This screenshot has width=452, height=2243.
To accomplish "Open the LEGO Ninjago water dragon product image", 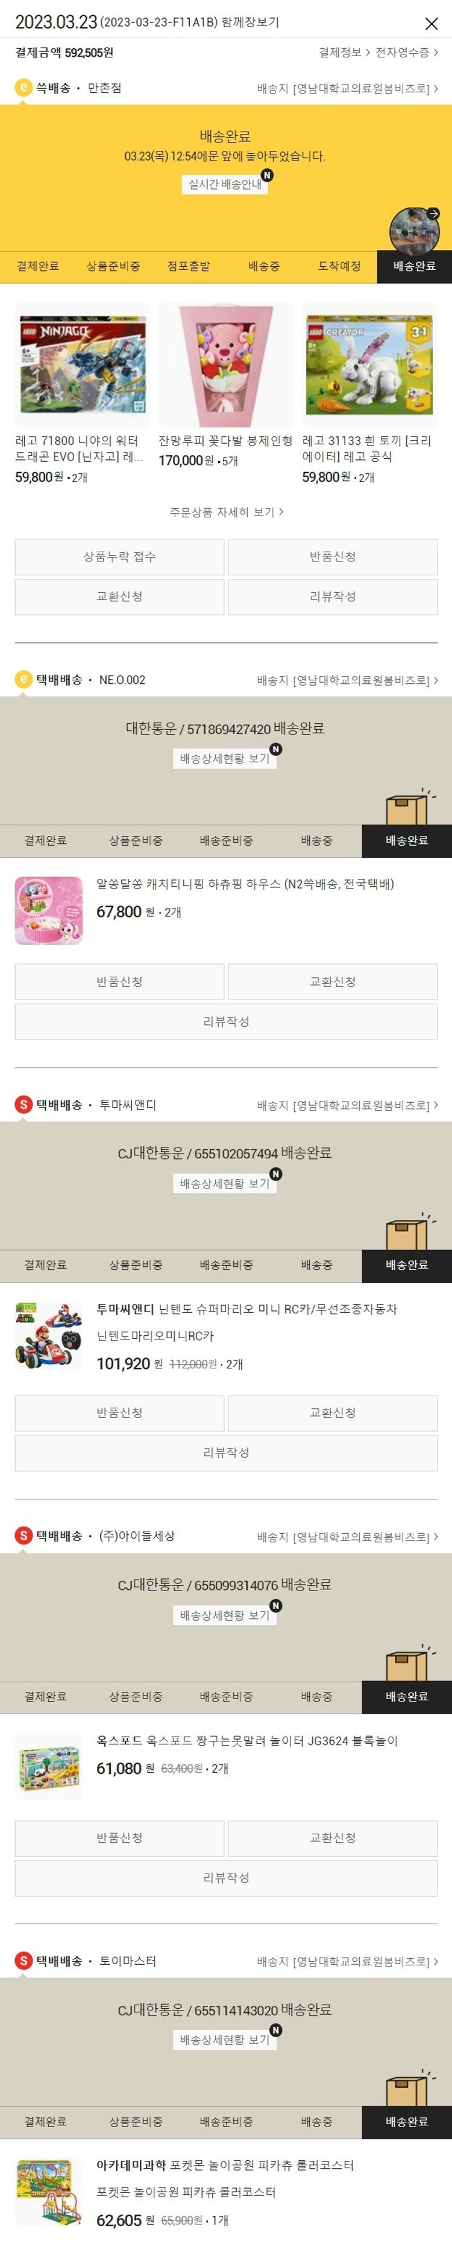I will [x=83, y=365].
